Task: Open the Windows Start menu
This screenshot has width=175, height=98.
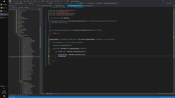Action: coord(4,1)
